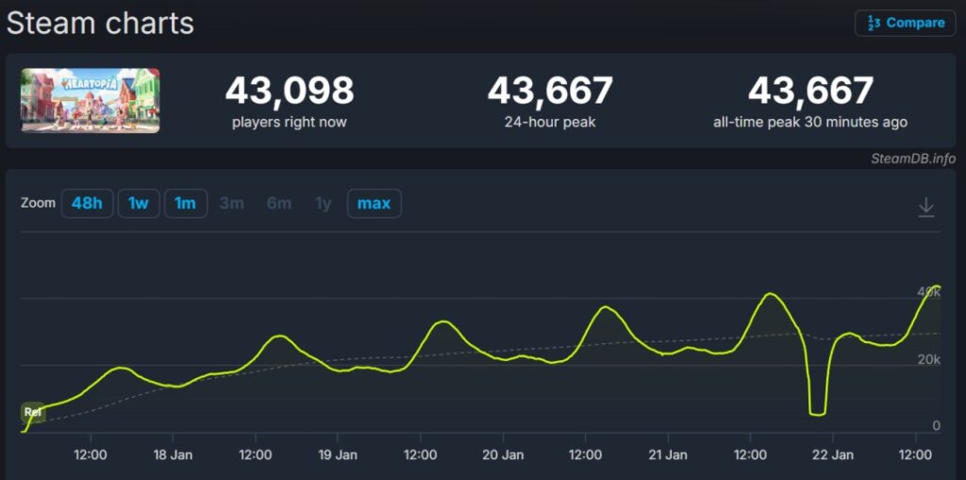Image resolution: width=966 pixels, height=480 pixels.
Task: Click the Rel release marker on the chart
Action: [x=33, y=412]
